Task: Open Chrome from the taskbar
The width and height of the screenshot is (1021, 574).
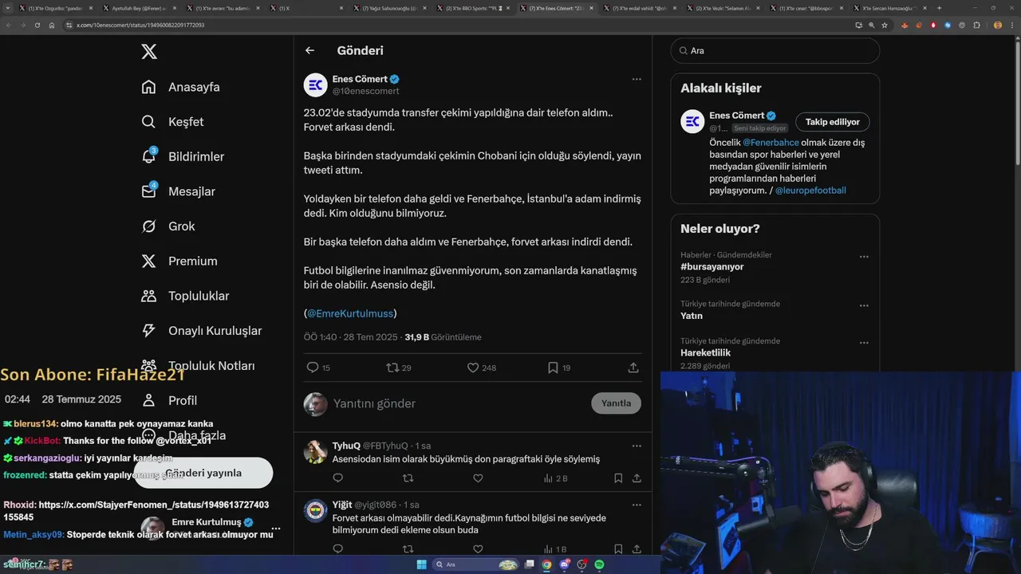Action: [x=546, y=564]
